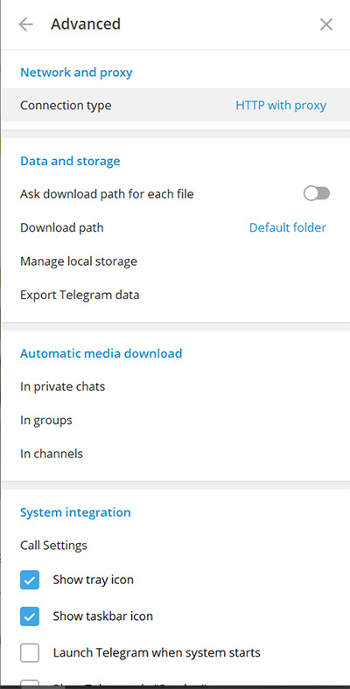Open Connection type row
The width and height of the screenshot is (350, 689).
175,106
